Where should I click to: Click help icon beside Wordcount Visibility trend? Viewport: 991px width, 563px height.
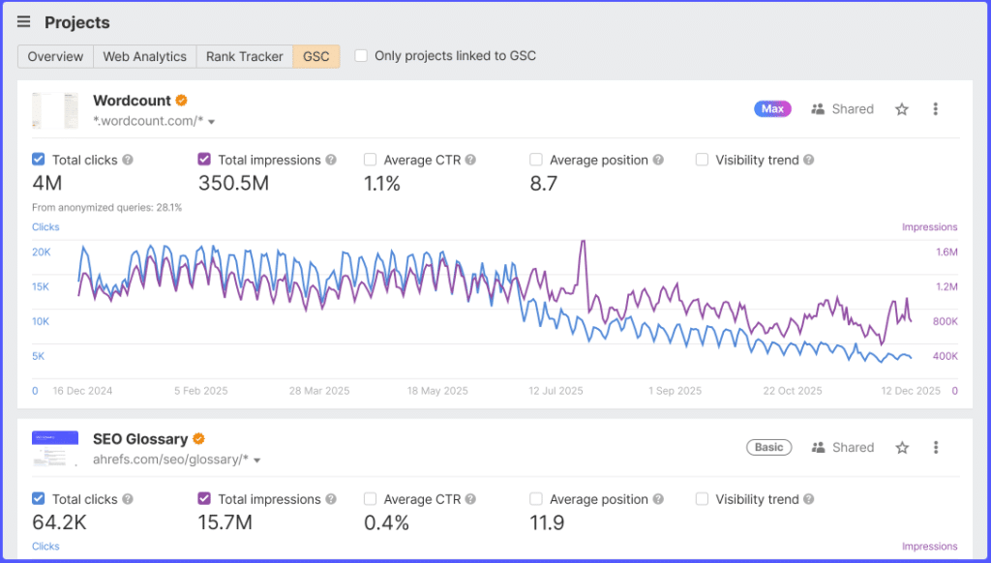point(808,161)
